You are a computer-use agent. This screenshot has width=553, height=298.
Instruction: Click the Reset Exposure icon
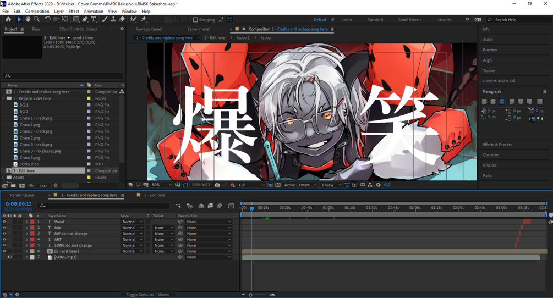click(378, 185)
